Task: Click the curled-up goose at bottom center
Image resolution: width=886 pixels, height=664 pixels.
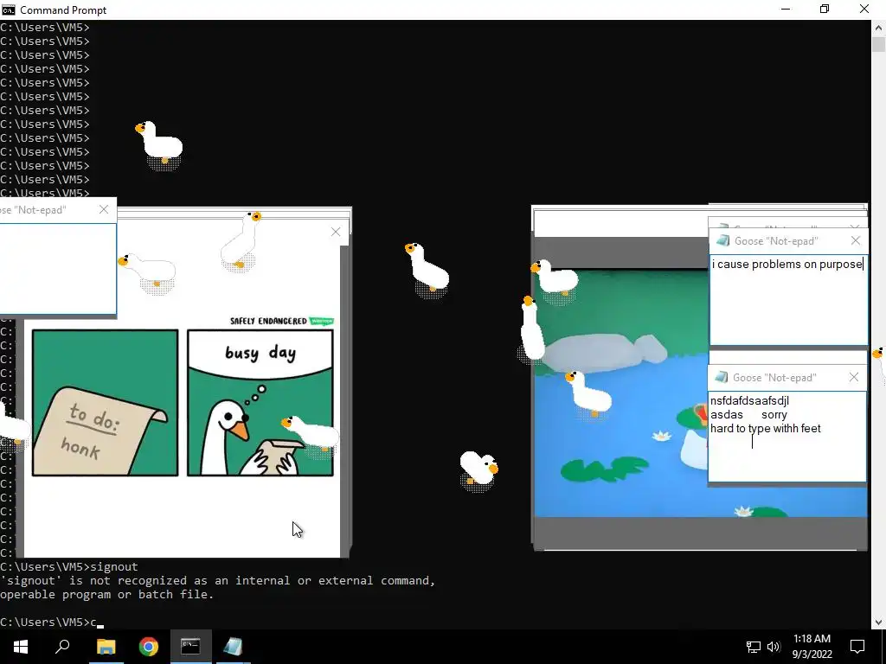Action: [479, 469]
